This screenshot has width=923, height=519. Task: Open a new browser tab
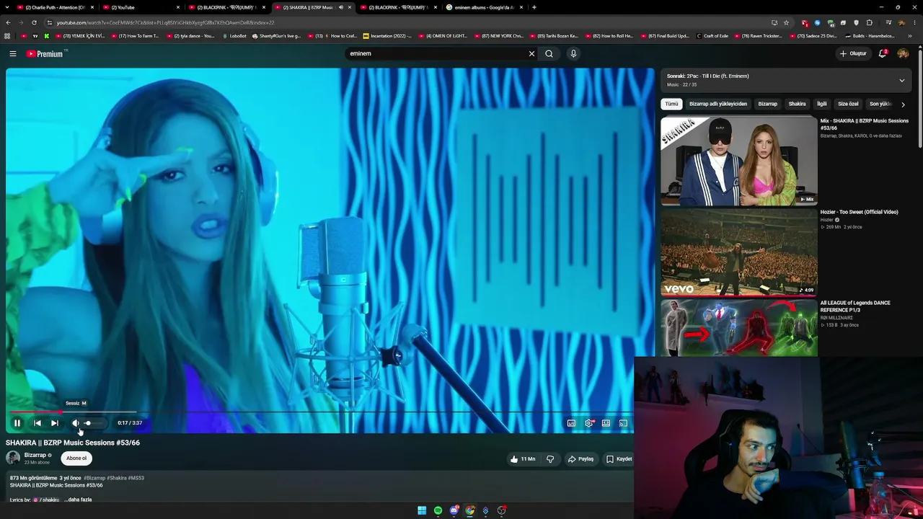pos(534,7)
